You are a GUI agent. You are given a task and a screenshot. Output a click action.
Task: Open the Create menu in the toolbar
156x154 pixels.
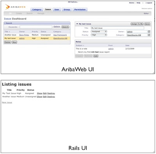pos(19,13)
